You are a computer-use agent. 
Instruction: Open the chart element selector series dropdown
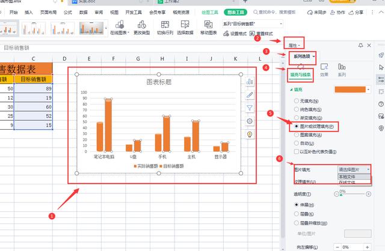point(253,24)
